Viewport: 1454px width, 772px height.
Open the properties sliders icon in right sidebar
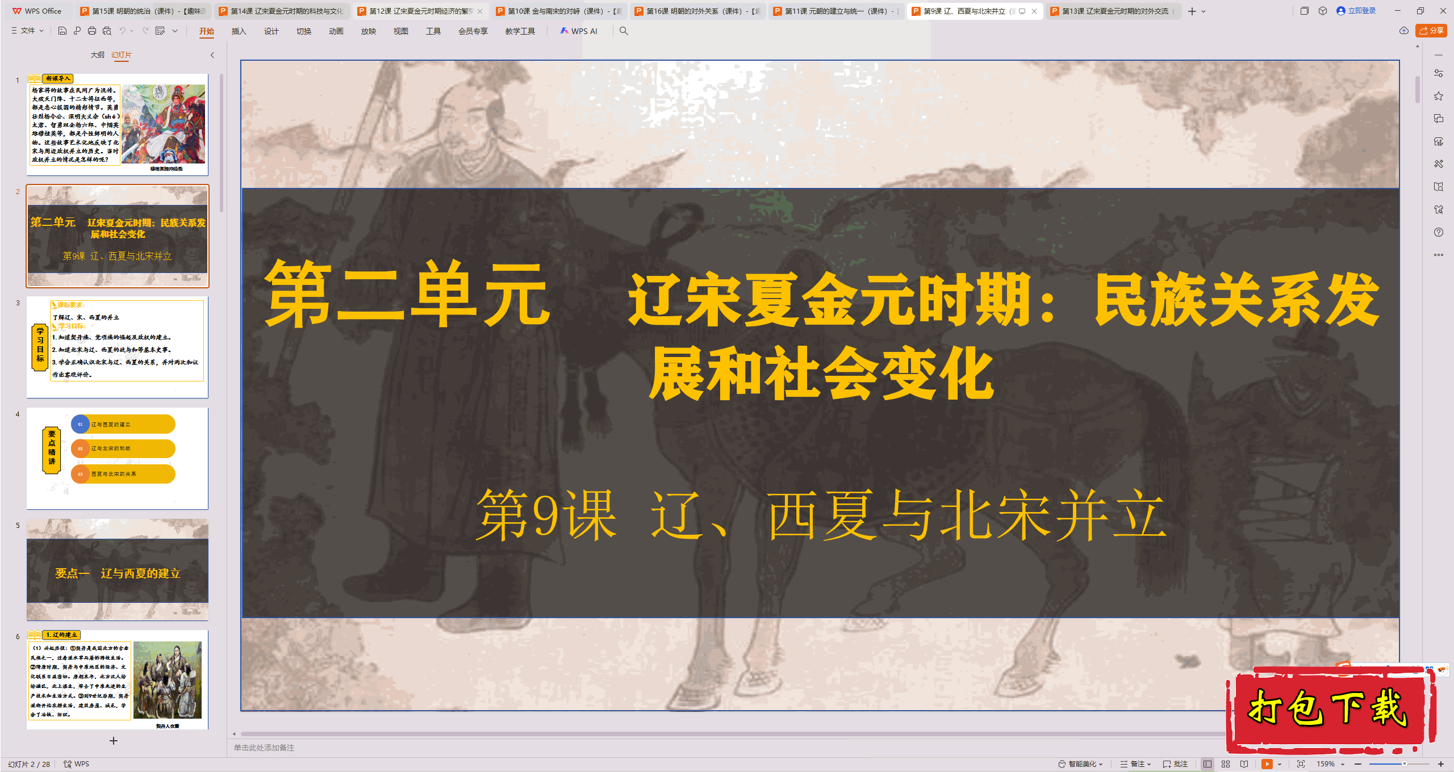pos(1439,73)
